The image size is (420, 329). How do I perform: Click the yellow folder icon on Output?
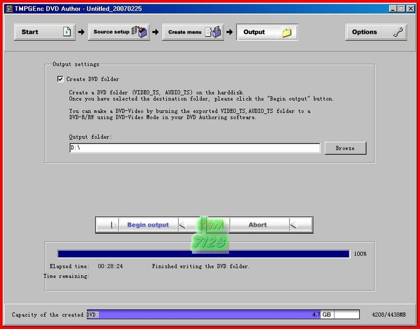click(x=286, y=33)
